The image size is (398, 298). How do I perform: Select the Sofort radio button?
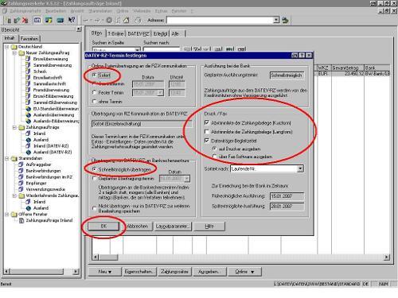94,75
